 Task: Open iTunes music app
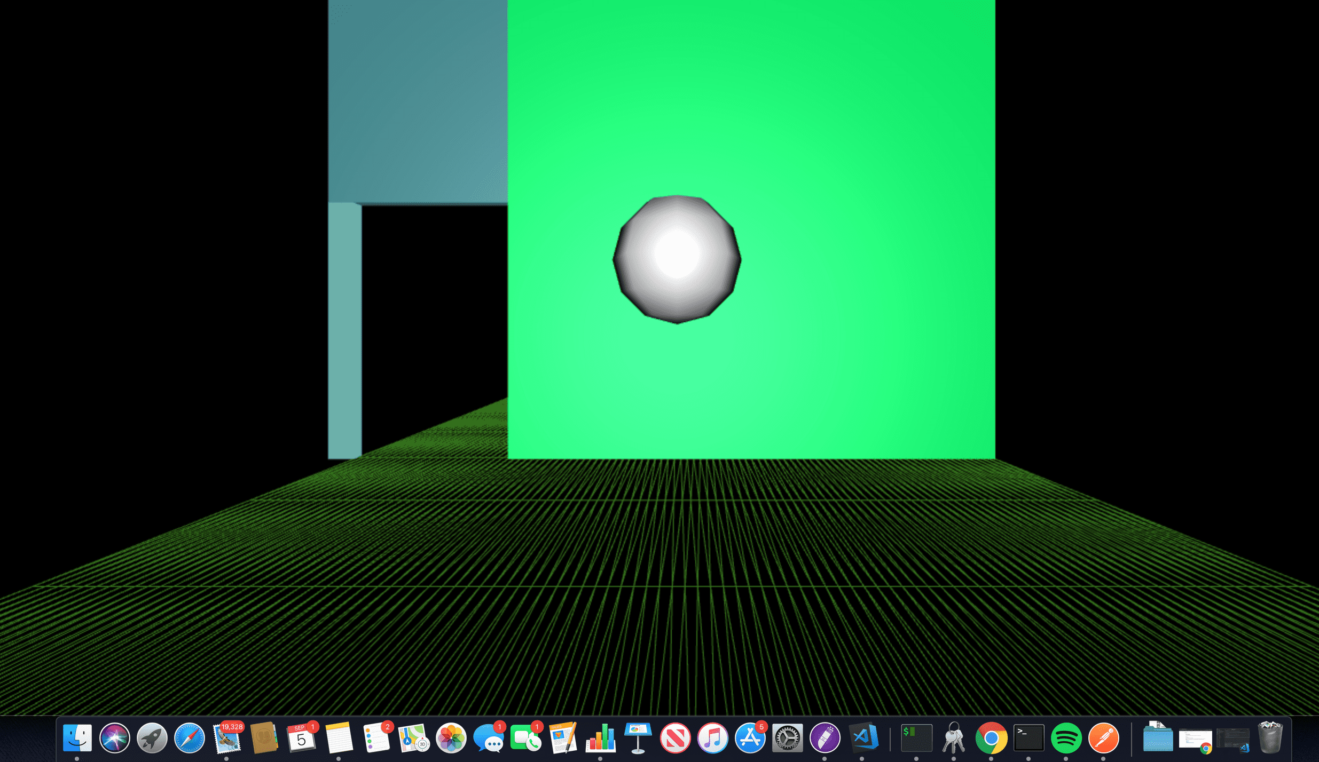(x=713, y=738)
